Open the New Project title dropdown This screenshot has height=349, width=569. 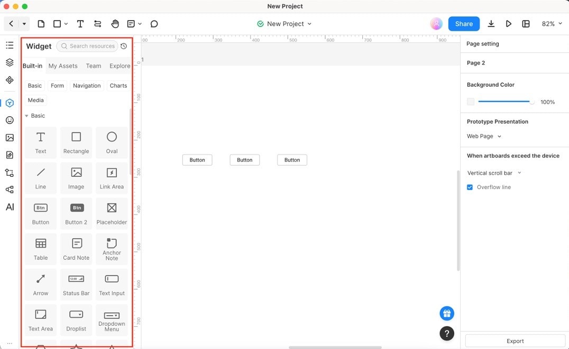(309, 24)
